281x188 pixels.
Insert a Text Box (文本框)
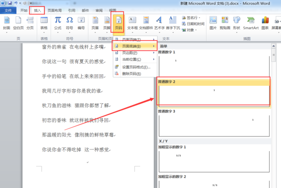(133, 24)
